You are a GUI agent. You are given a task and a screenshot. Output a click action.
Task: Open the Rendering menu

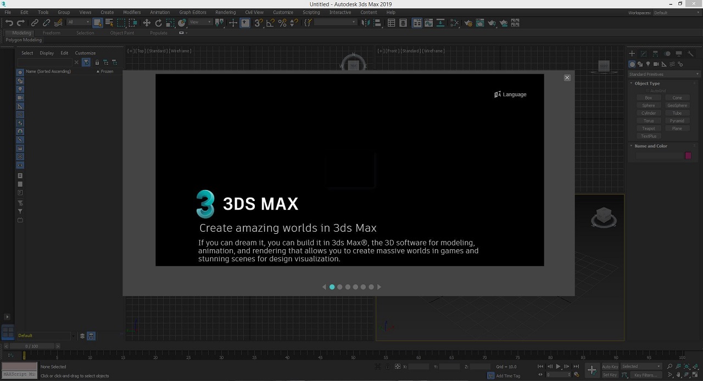pyautogui.click(x=225, y=12)
